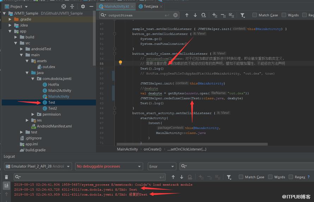
Task: Expand the build folder
Action: tap(16, 37)
